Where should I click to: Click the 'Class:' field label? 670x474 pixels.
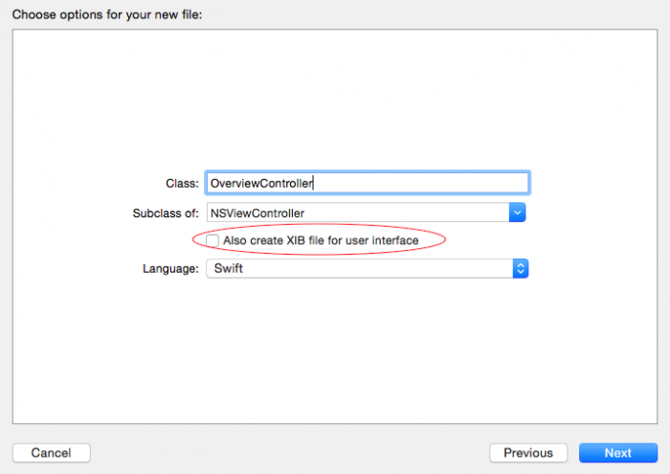182,184
